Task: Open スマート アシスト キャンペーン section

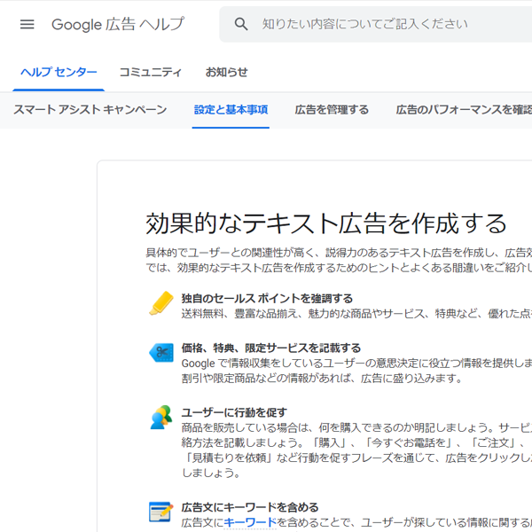Action: [90, 110]
